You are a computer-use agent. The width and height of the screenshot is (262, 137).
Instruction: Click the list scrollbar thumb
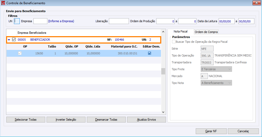click(163, 71)
